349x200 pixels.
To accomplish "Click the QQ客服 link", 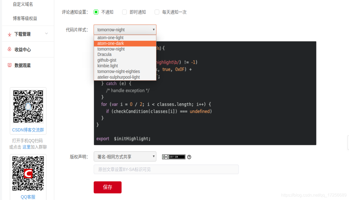I will [28, 197].
